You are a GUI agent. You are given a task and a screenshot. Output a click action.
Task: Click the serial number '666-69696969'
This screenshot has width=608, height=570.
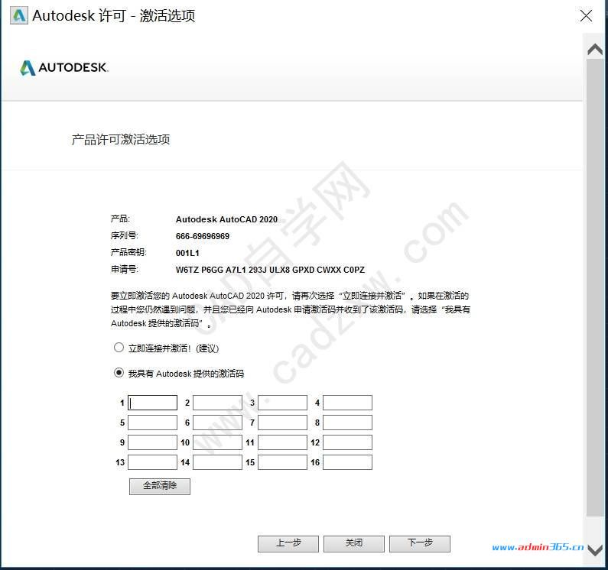pyautogui.click(x=203, y=236)
